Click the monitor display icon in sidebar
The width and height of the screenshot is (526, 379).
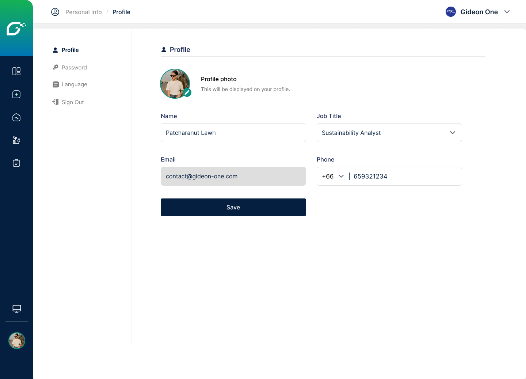(x=17, y=309)
